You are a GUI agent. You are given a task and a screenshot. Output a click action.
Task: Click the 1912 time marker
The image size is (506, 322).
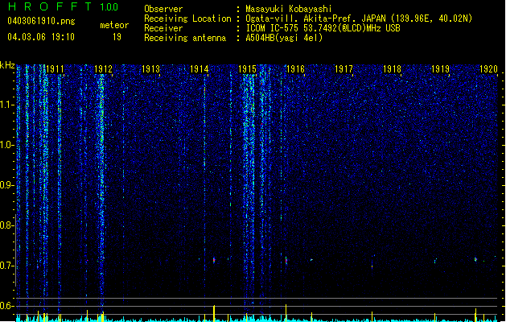pos(103,68)
